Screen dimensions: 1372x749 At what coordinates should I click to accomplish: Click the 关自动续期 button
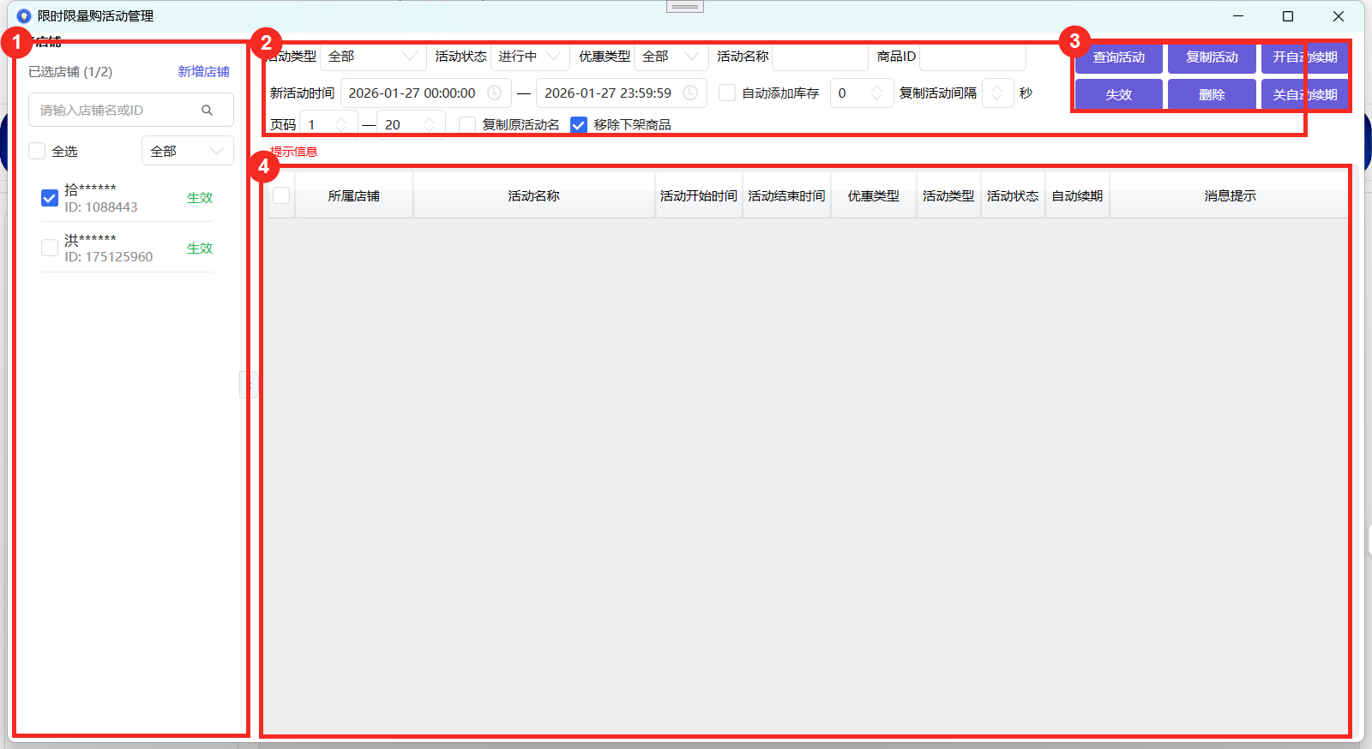1304,94
